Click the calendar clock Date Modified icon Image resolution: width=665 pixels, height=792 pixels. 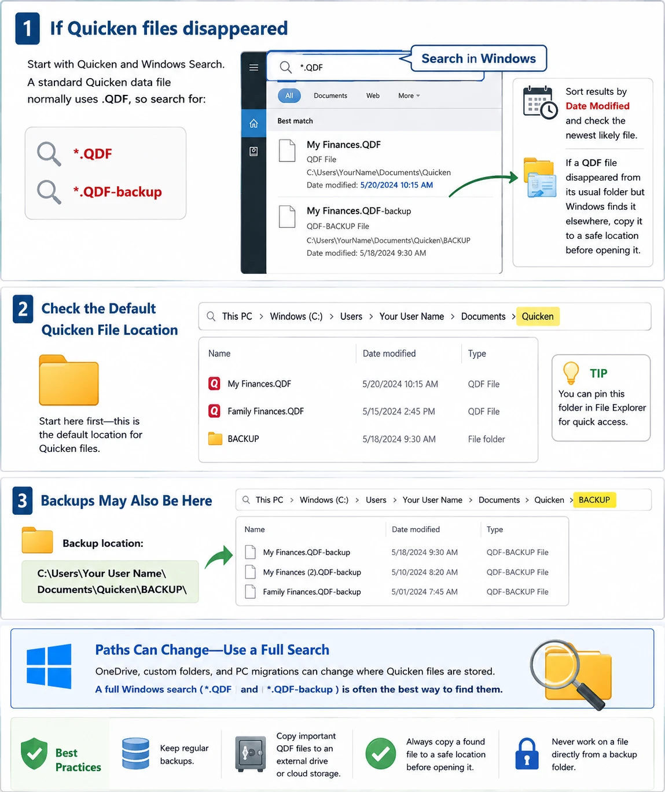[x=540, y=103]
